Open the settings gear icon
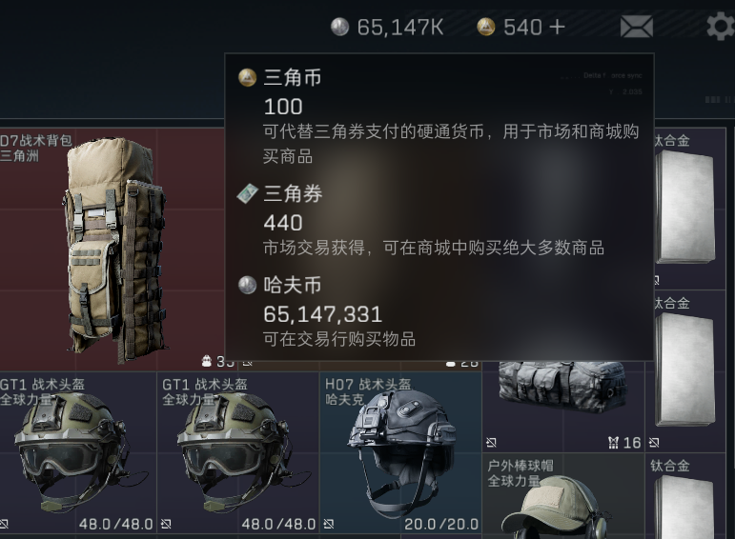 [x=721, y=27]
